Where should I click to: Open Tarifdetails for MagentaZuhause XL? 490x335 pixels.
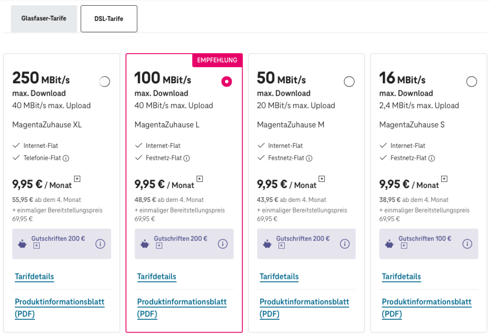[34, 277]
